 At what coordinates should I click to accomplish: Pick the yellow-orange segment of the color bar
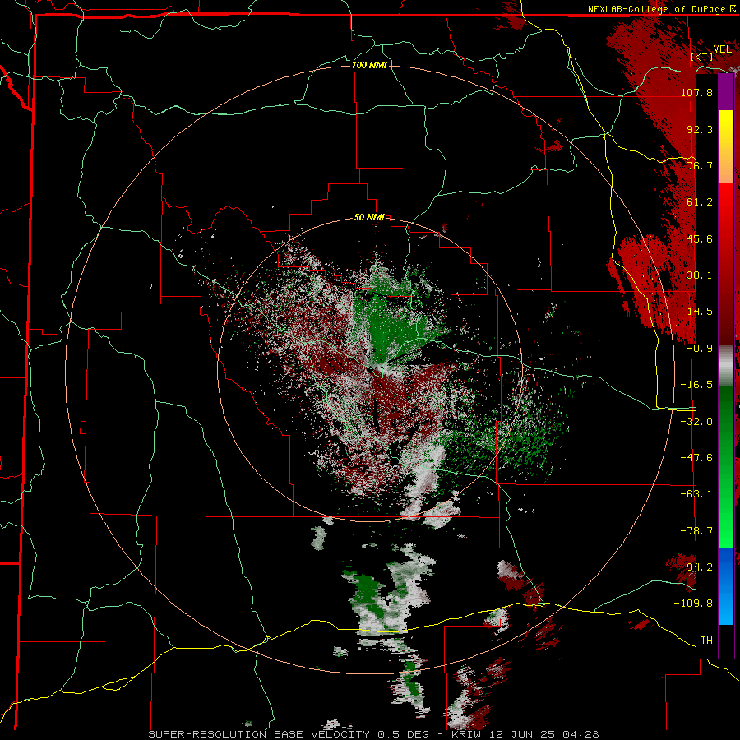[726, 146]
